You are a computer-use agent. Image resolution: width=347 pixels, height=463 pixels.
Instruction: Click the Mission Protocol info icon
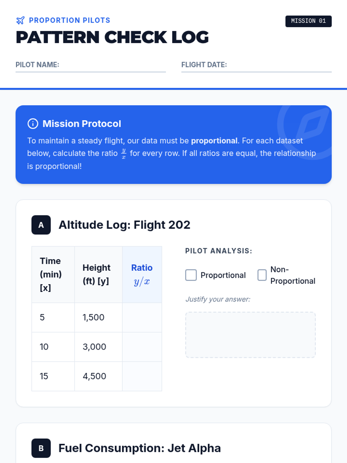coord(33,124)
